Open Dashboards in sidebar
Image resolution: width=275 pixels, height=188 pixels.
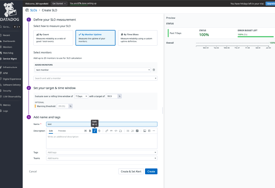pos(9,41)
